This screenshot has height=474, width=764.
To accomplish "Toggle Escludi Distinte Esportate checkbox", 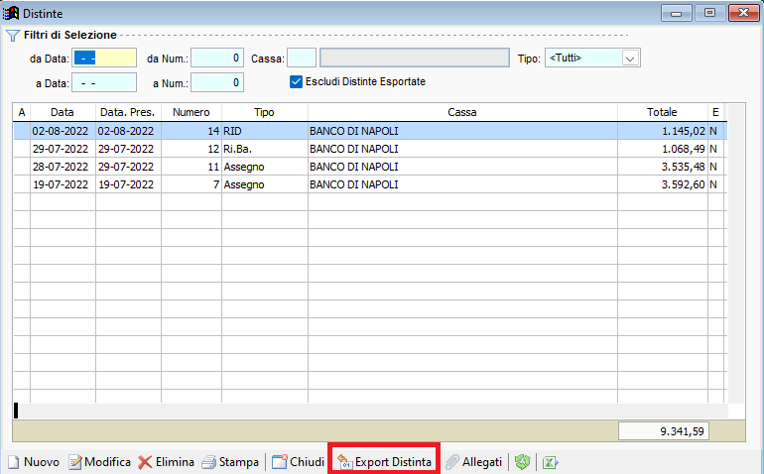I will pyautogui.click(x=296, y=81).
